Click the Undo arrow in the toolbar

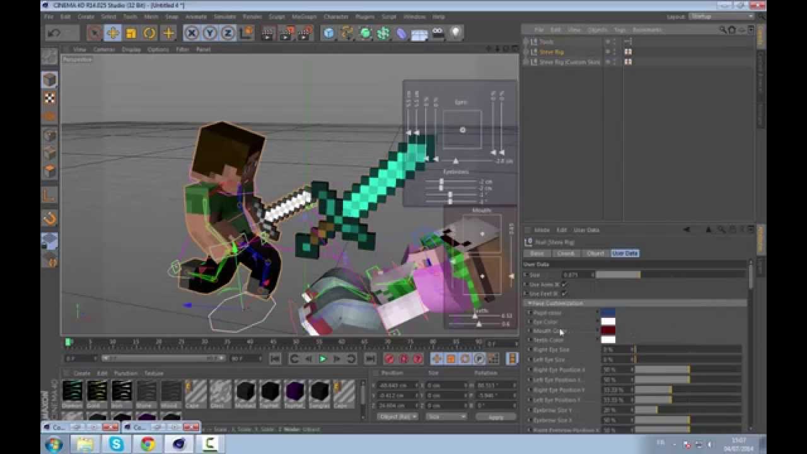[54, 33]
